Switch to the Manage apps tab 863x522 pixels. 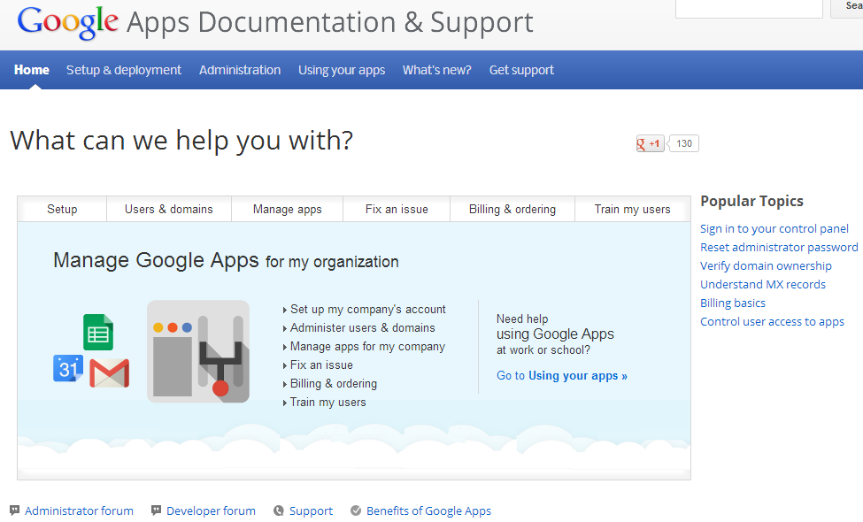click(288, 209)
